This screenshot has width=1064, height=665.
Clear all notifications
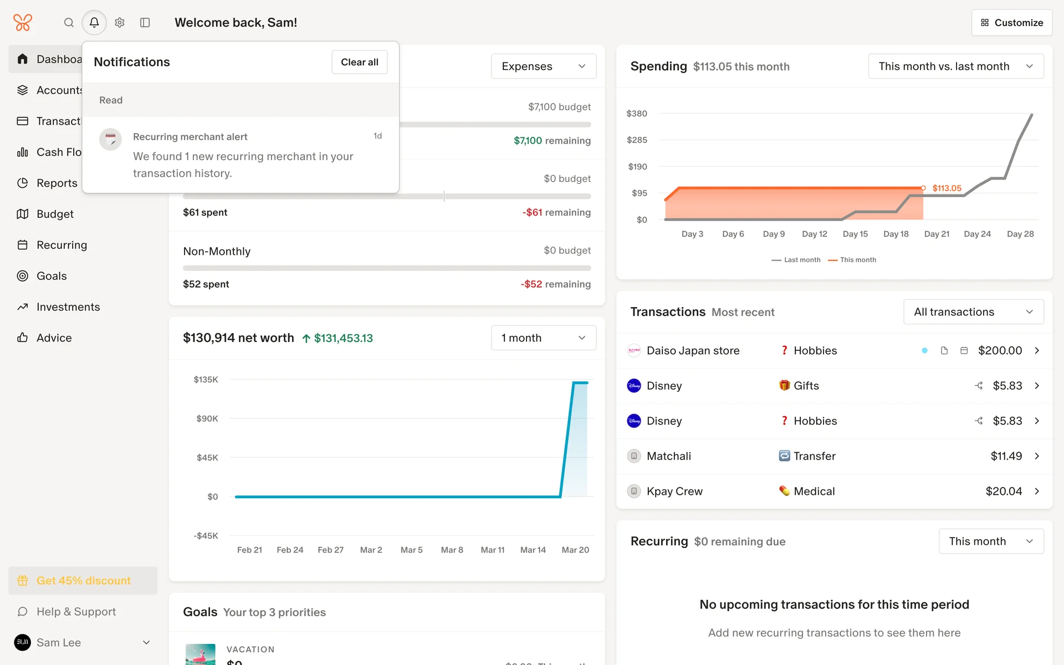(x=359, y=62)
